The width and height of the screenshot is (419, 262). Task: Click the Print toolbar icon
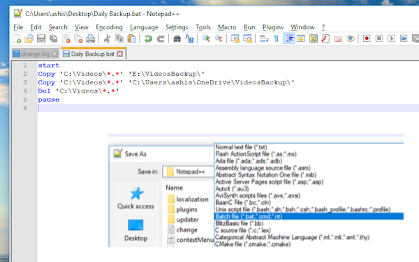point(91,38)
